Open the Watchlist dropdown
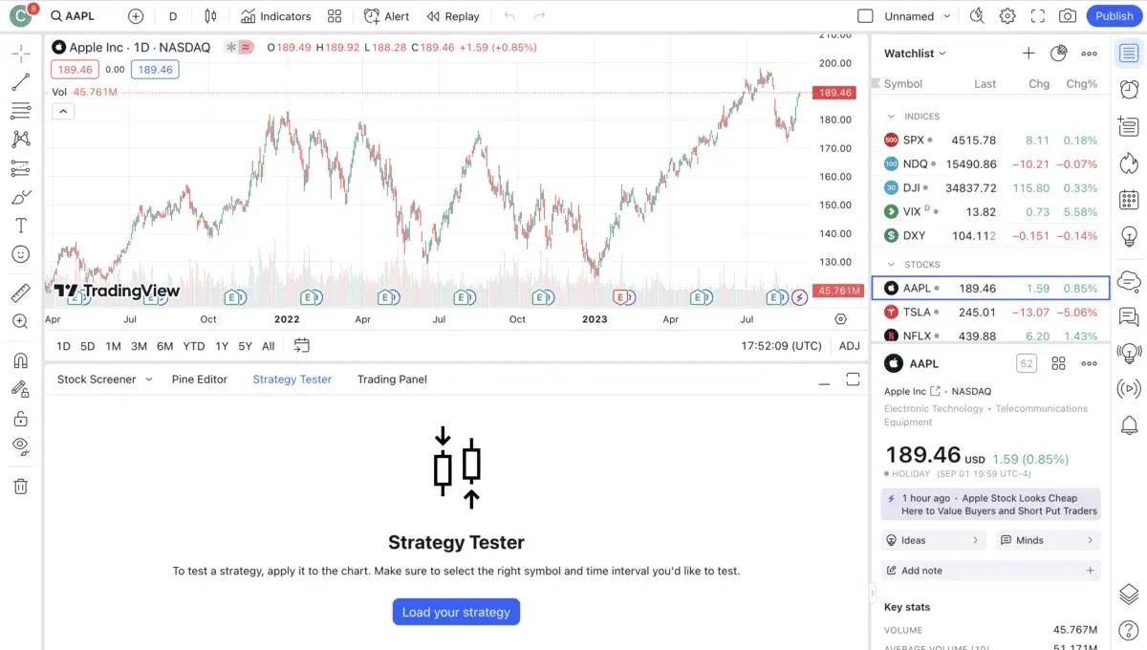This screenshot has height=650, width=1147. [x=913, y=54]
